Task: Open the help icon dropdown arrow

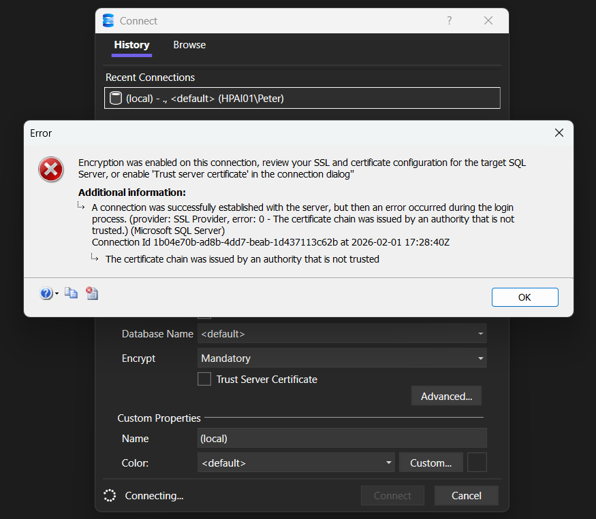Action: 57,294
